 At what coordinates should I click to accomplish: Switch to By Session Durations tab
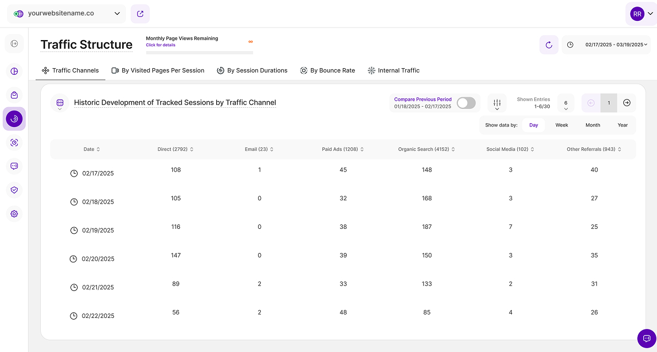(252, 70)
